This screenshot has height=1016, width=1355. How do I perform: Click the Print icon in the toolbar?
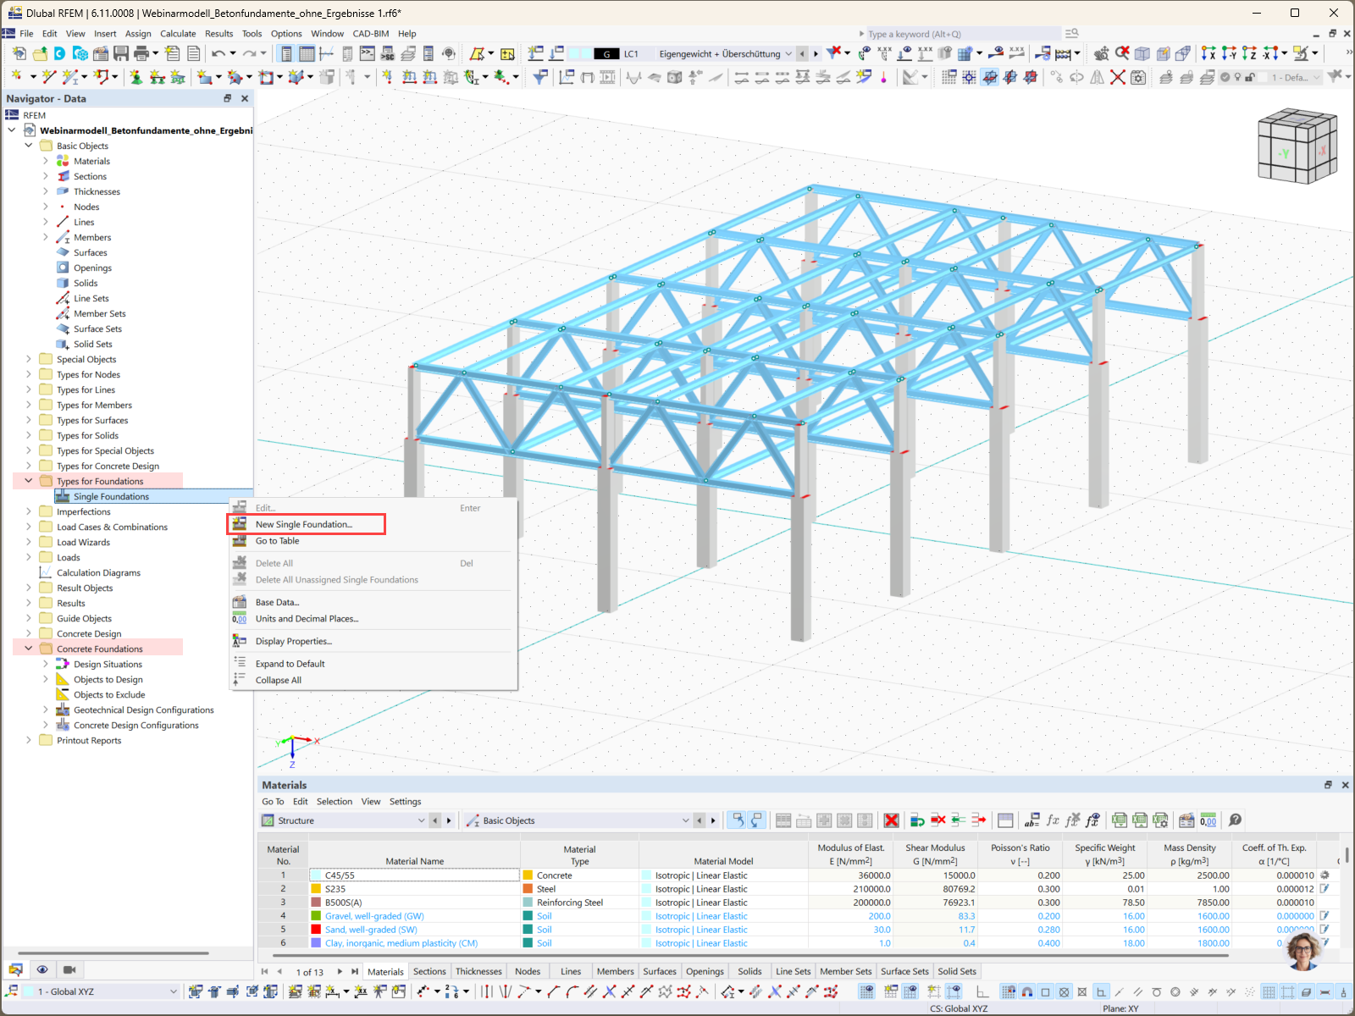(x=141, y=52)
